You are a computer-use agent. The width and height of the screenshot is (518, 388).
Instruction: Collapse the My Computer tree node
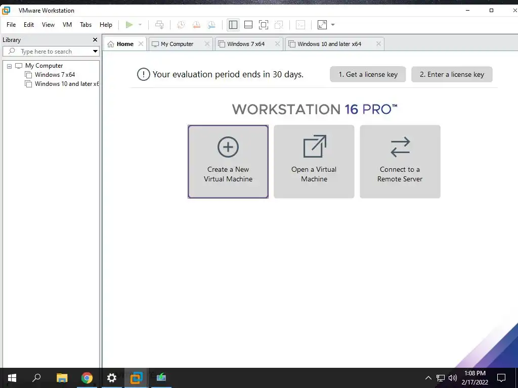pos(9,66)
